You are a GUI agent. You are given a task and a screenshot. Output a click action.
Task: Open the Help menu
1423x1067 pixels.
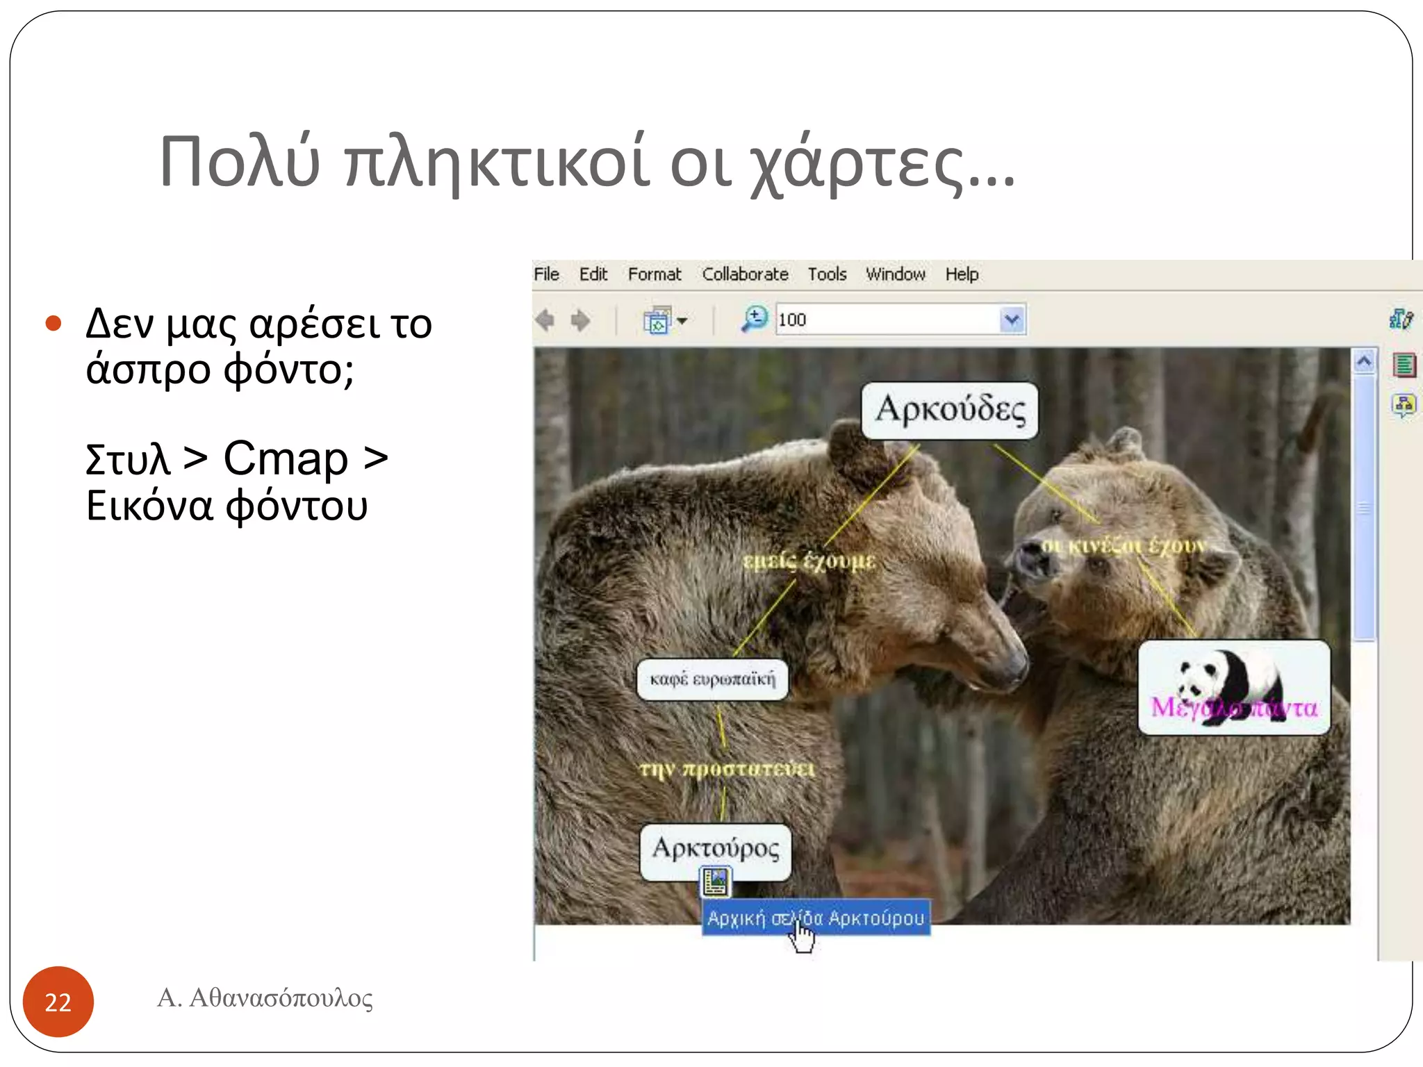point(961,274)
